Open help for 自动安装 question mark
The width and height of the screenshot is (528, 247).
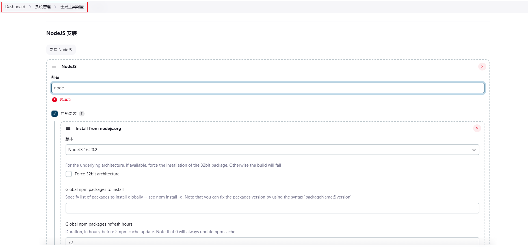click(x=82, y=114)
